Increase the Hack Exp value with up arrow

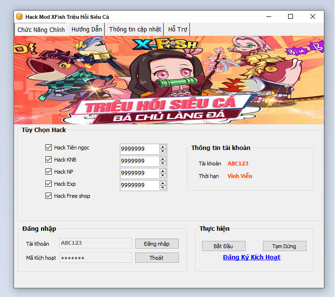163,183
